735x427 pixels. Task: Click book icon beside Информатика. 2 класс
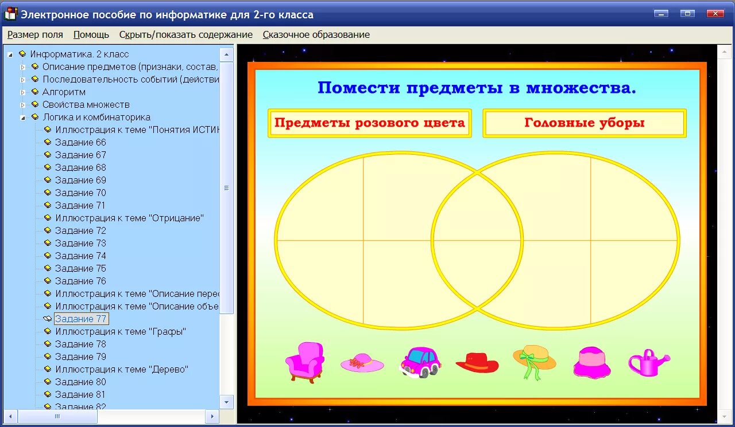[x=22, y=54]
